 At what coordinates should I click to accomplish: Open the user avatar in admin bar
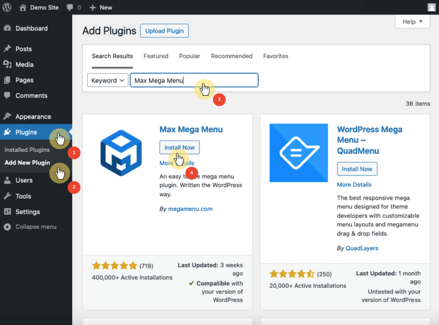coord(431,7)
